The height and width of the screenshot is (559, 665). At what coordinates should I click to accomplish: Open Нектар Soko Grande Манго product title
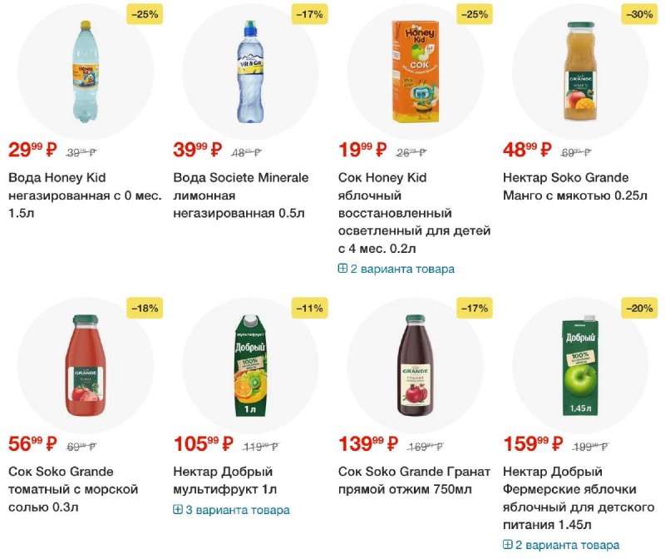tap(575, 186)
